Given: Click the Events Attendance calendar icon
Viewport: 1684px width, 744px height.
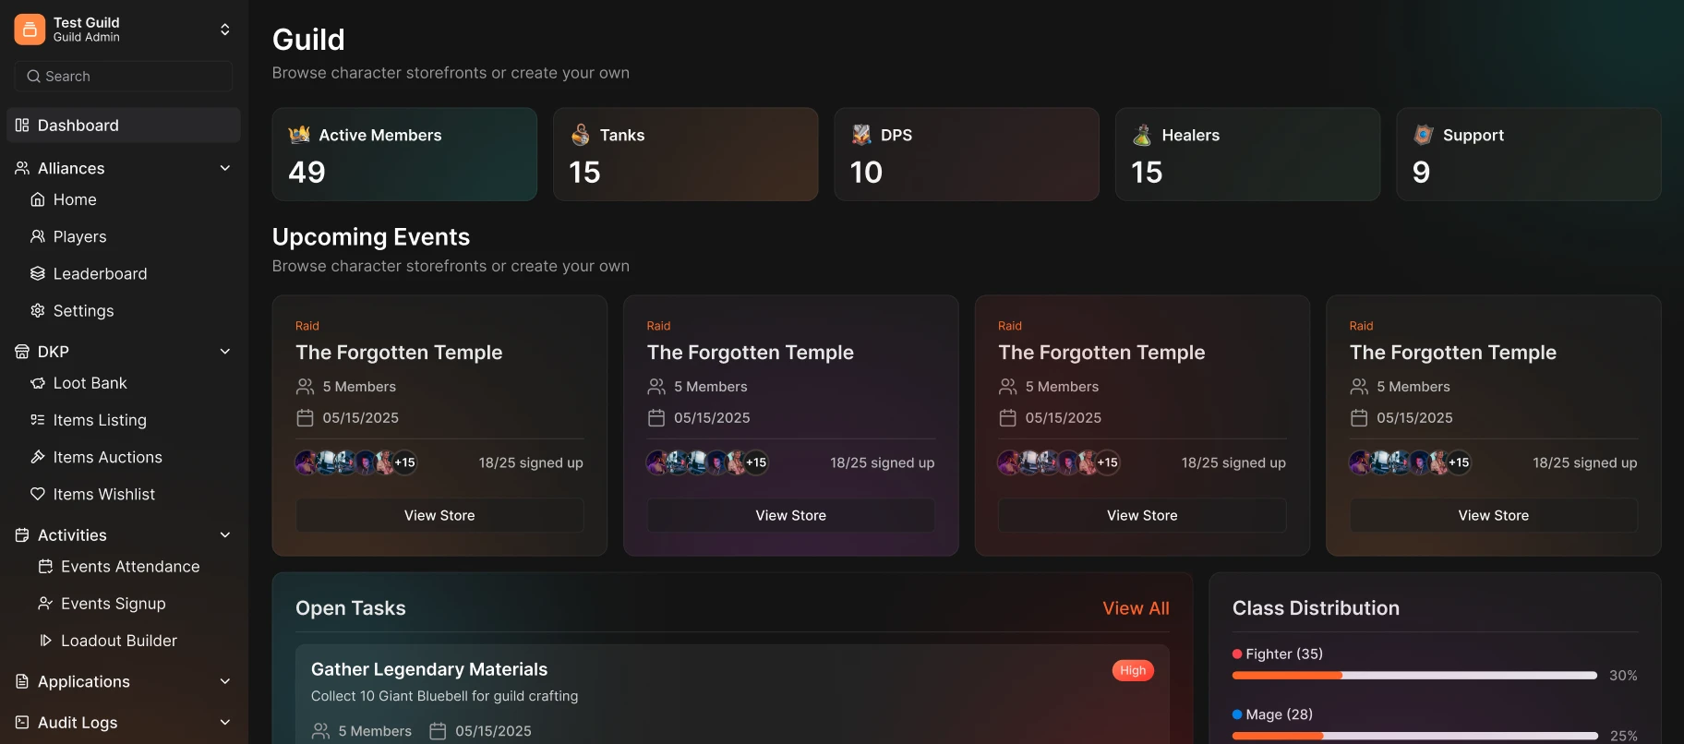Looking at the screenshot, I should pyautogui.click(x=44, y=566).
